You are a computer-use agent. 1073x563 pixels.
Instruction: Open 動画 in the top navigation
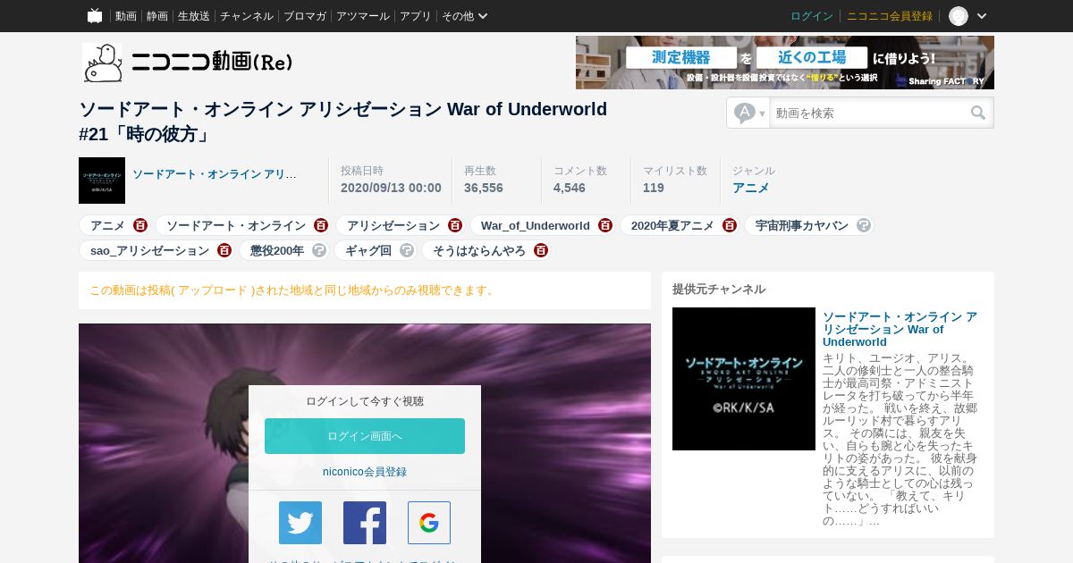click(x=125, y=16)
